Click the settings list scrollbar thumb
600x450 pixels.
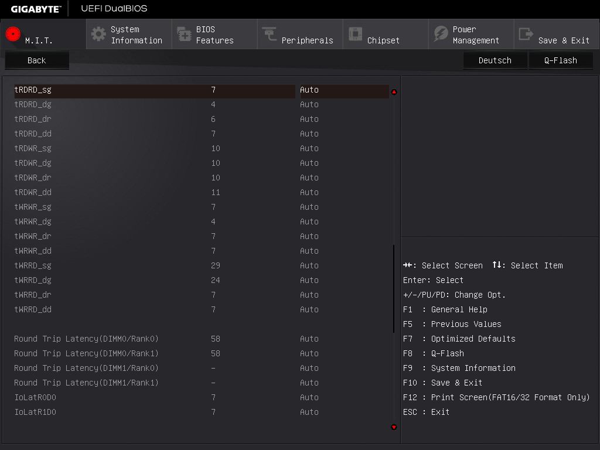pyautogui.click(x=394, y=288)
